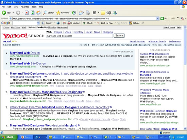The width and height of the screenshot is (187, 140).
Task: Click the Forward arrow icon
Action: 18,13
